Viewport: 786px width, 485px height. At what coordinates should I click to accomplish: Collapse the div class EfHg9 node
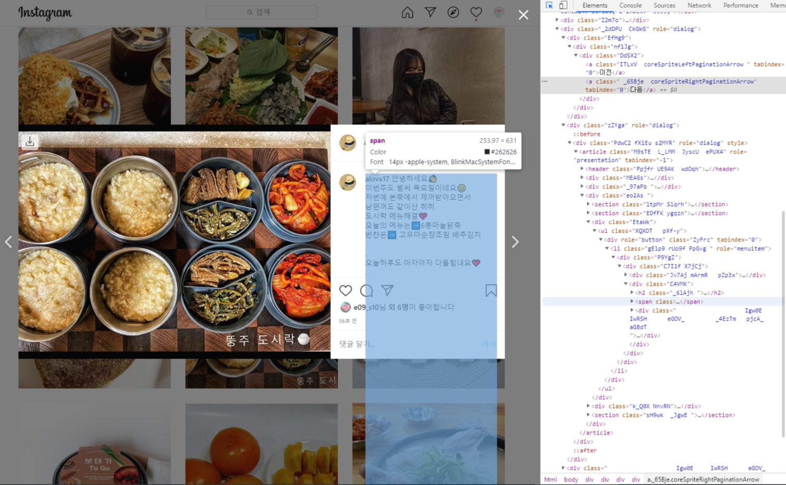(x=563, y=37)
